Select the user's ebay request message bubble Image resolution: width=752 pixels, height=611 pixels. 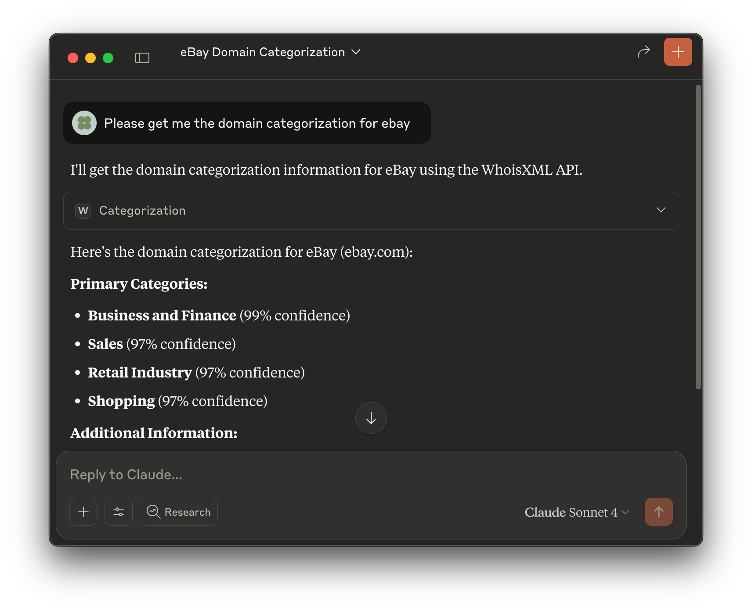click(257, 123)
